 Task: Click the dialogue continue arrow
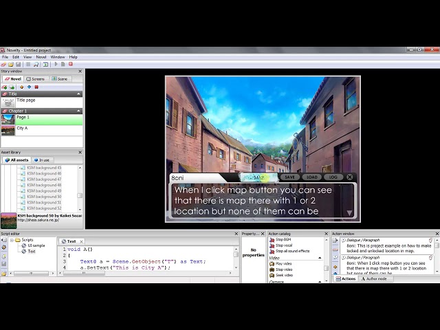tap(349, 213)
